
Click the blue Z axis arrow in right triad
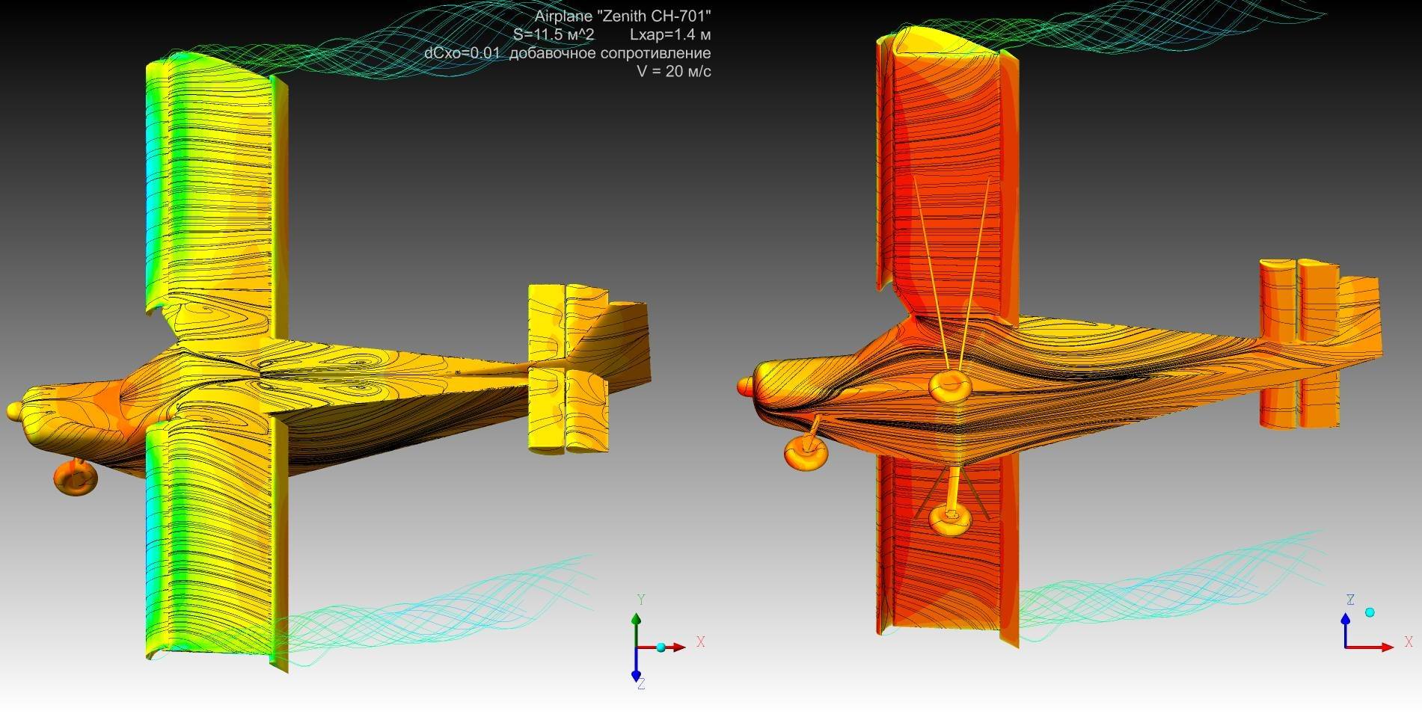tap(1346, 627)
